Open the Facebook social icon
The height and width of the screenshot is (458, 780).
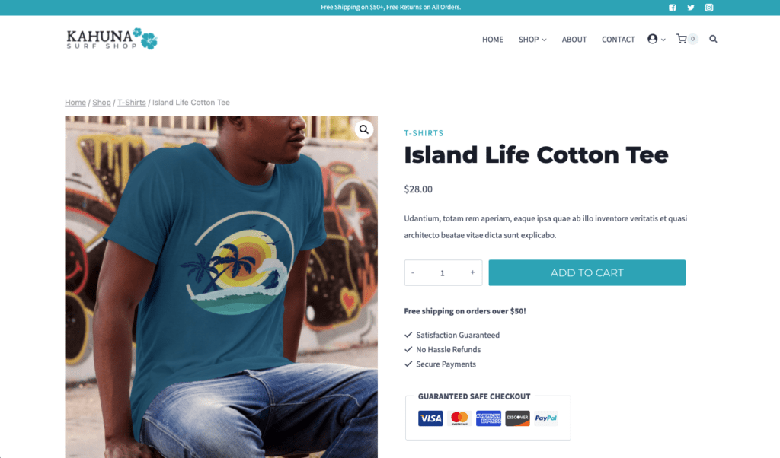pyautogui.click(x=672, y=8)
